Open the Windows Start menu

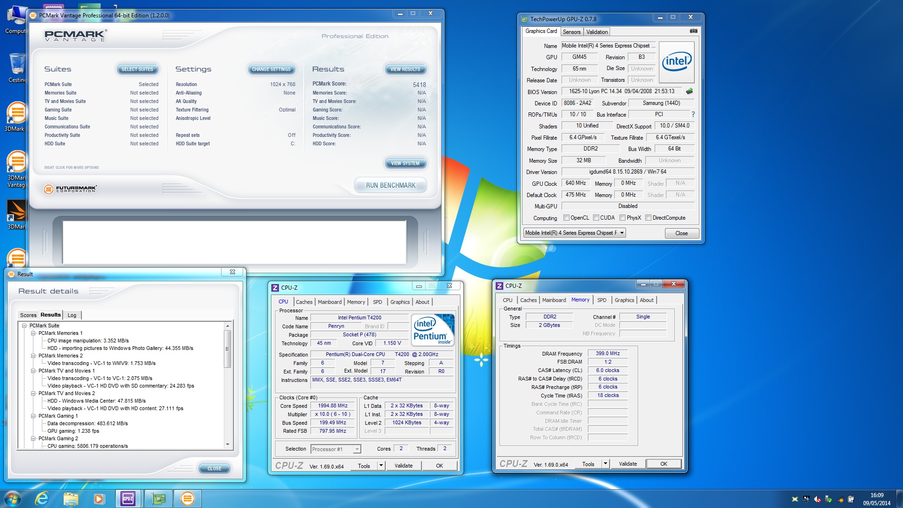[x=13, y=499]
